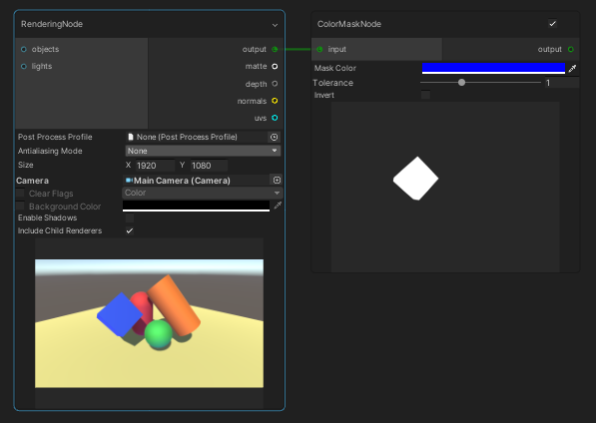
Task: Click the objects input port
Action: tap(24, 49)
